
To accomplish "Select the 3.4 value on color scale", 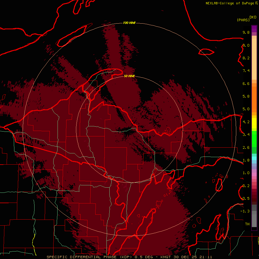I will click(246, 135).
